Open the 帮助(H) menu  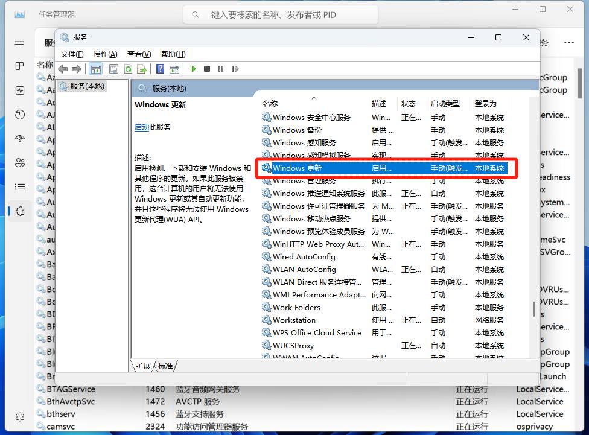point(173,54)
